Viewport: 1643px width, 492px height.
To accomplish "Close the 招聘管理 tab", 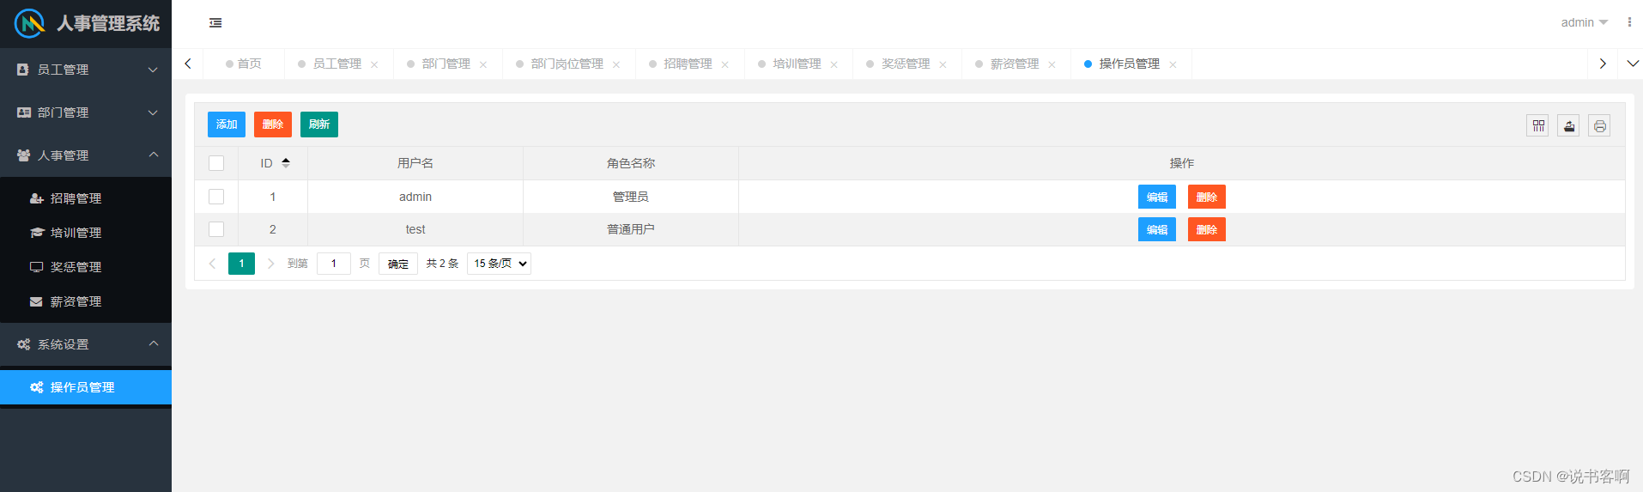I will point(725,64).
